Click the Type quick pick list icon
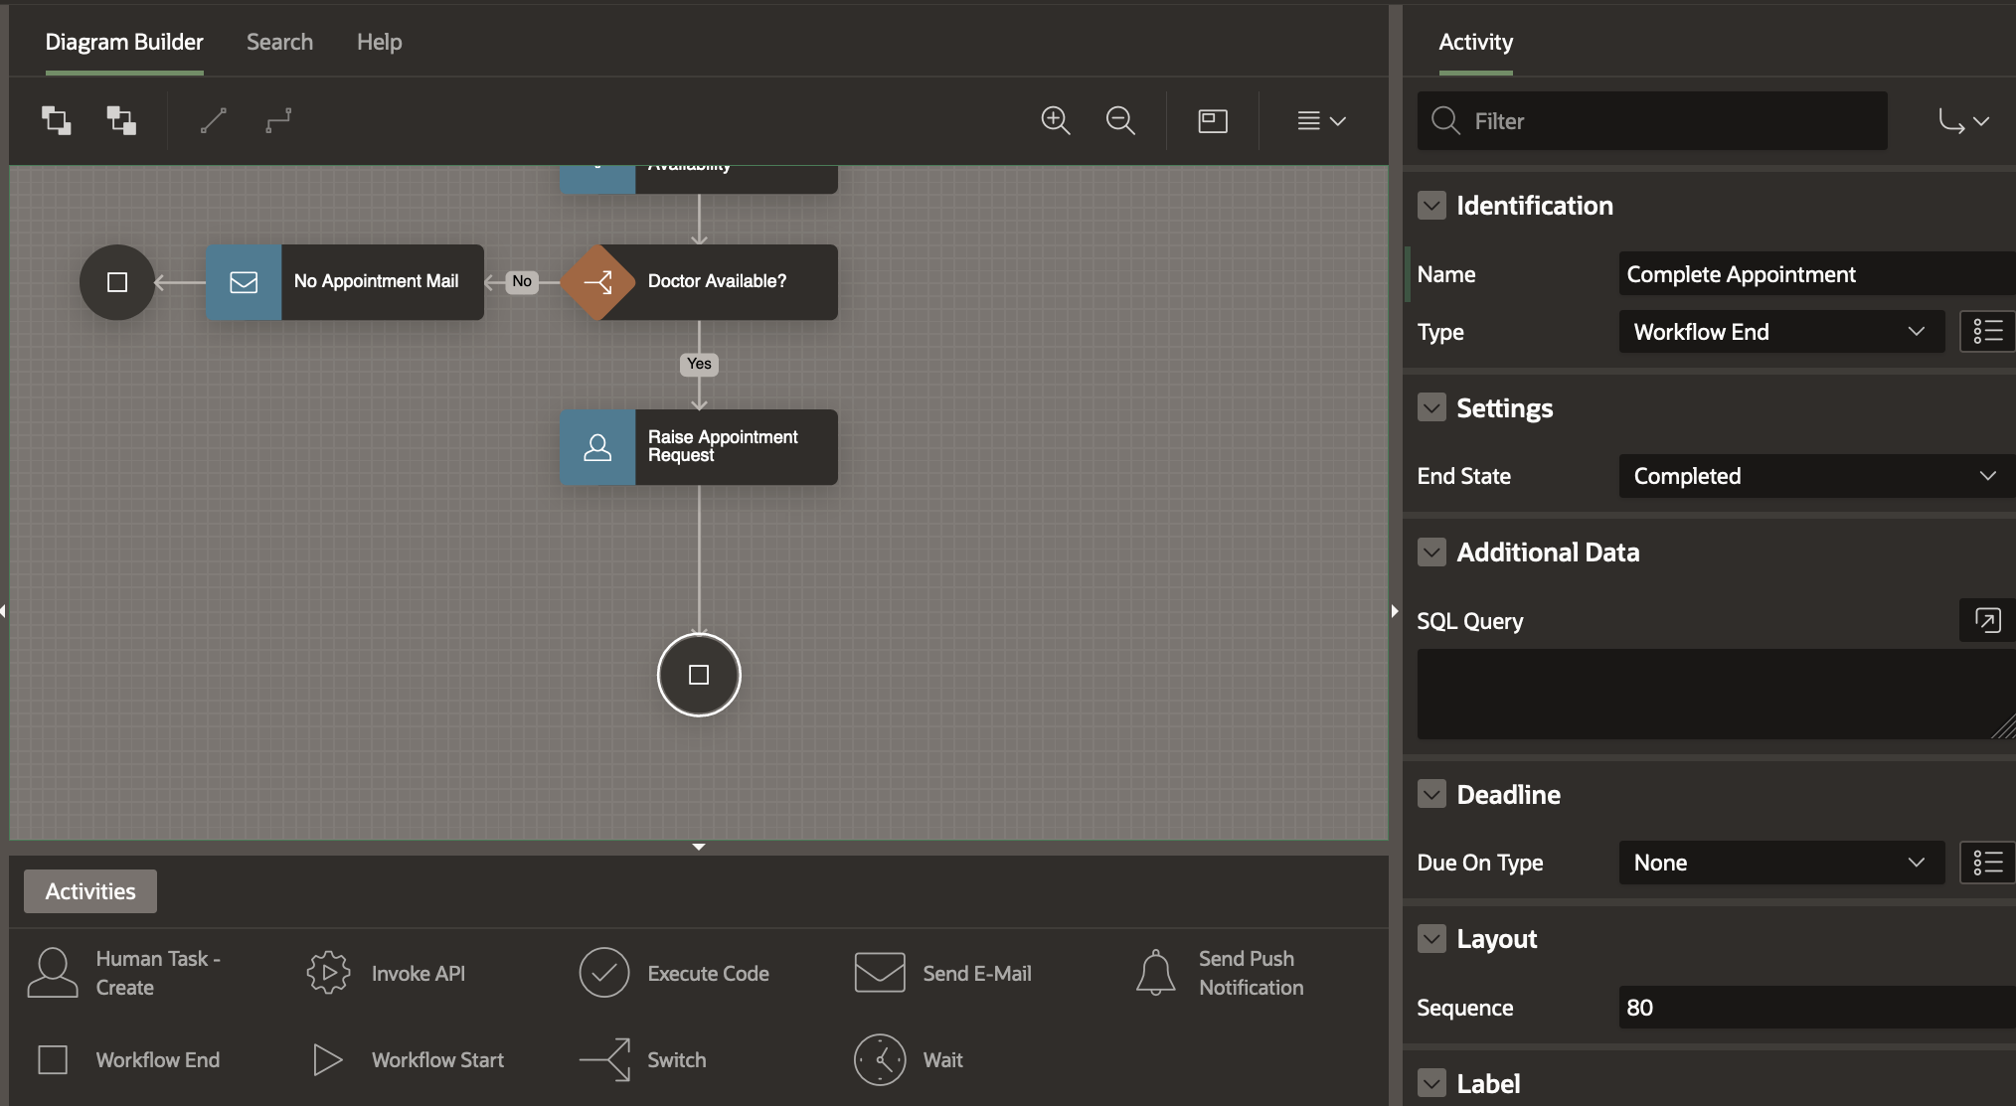Screen dimensions: 2016x1106 [1986, 332]
